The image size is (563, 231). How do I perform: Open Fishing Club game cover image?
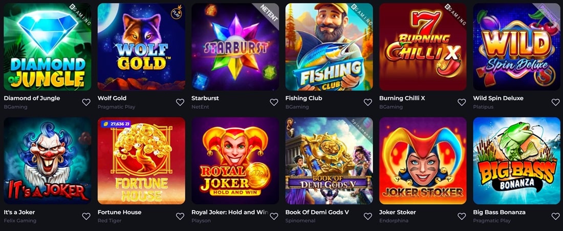pos(329,47)
